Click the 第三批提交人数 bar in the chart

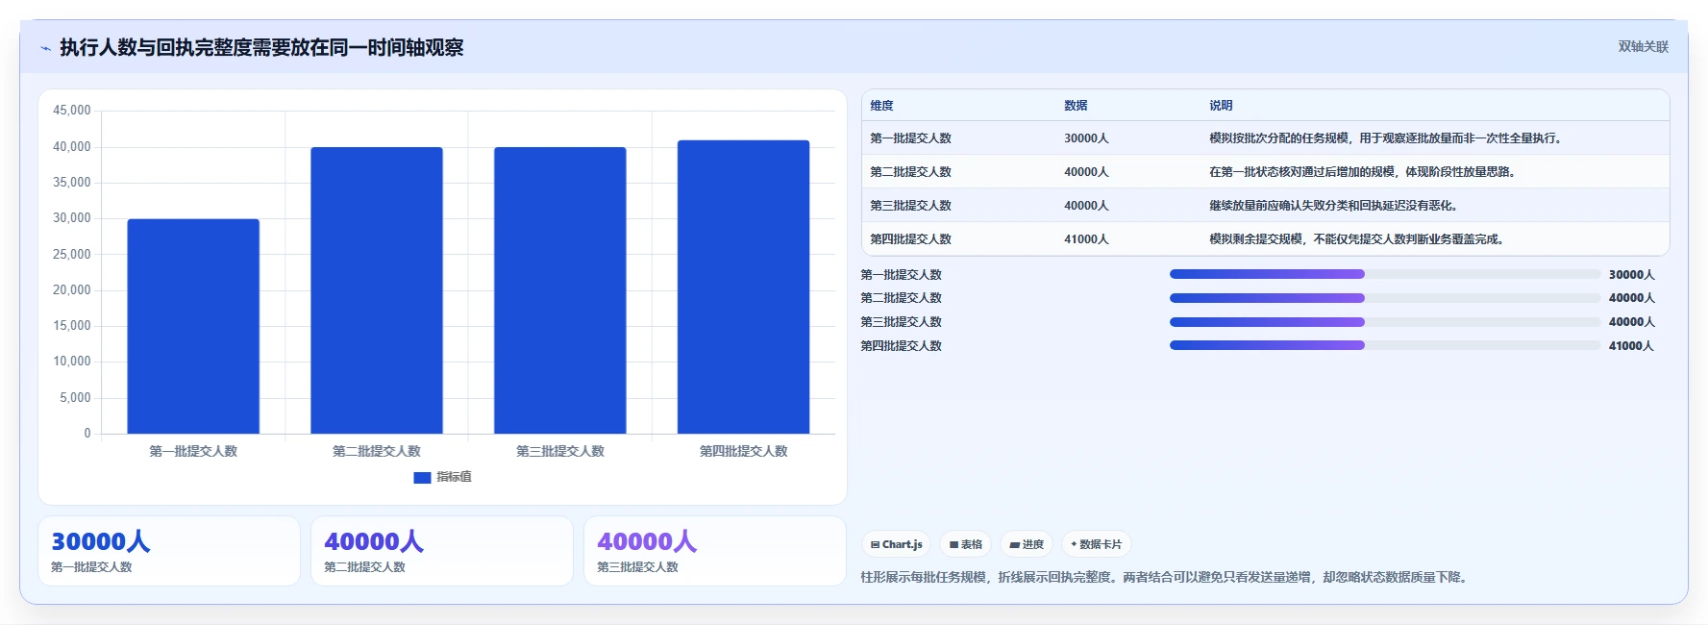(560, 290)
